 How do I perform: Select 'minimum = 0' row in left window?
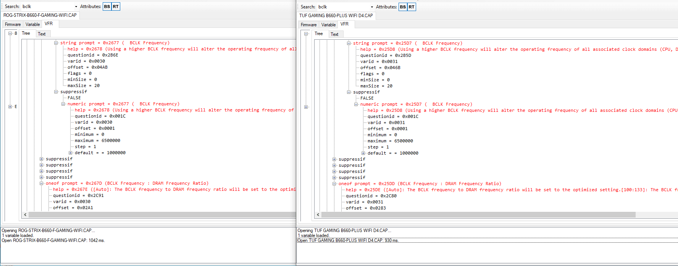[89, 134]
